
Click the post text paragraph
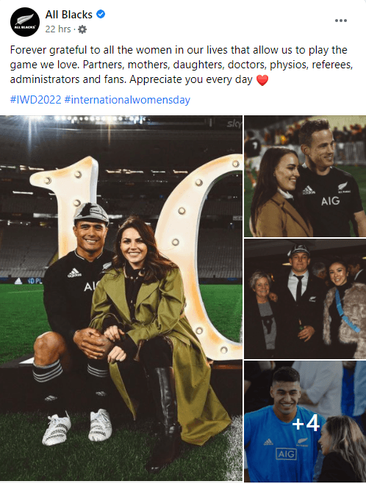(182, 65)
